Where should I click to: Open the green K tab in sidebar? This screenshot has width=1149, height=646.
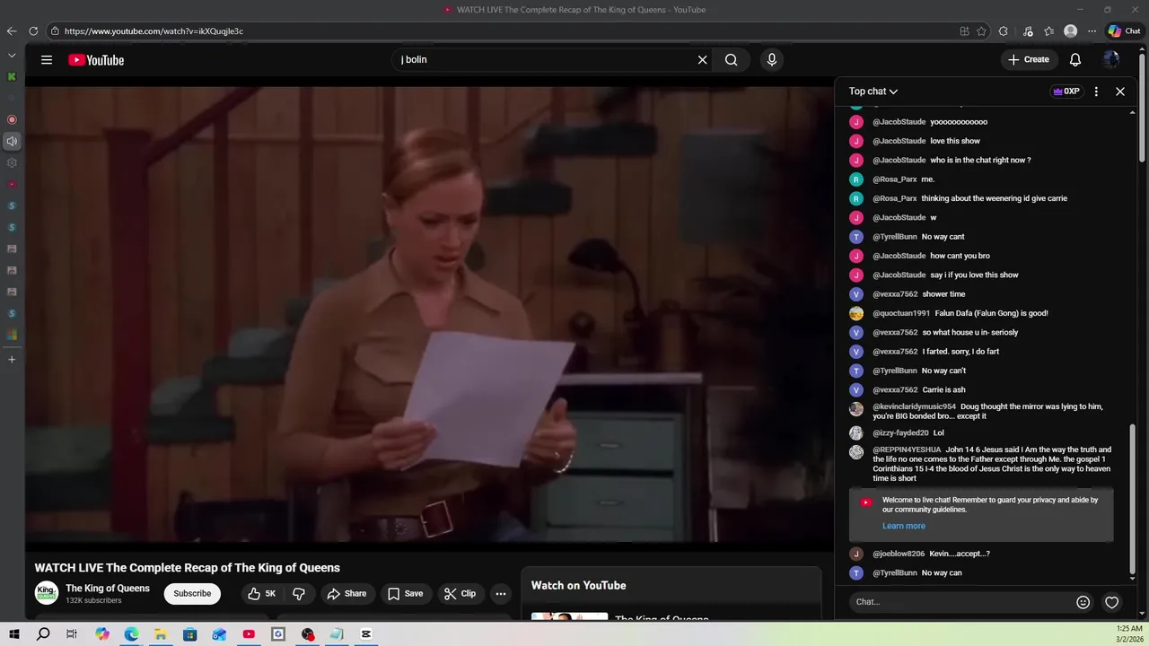12,76
